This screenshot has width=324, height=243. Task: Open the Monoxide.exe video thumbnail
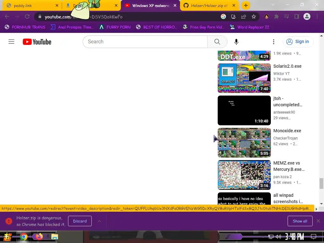tap(244, 143)
